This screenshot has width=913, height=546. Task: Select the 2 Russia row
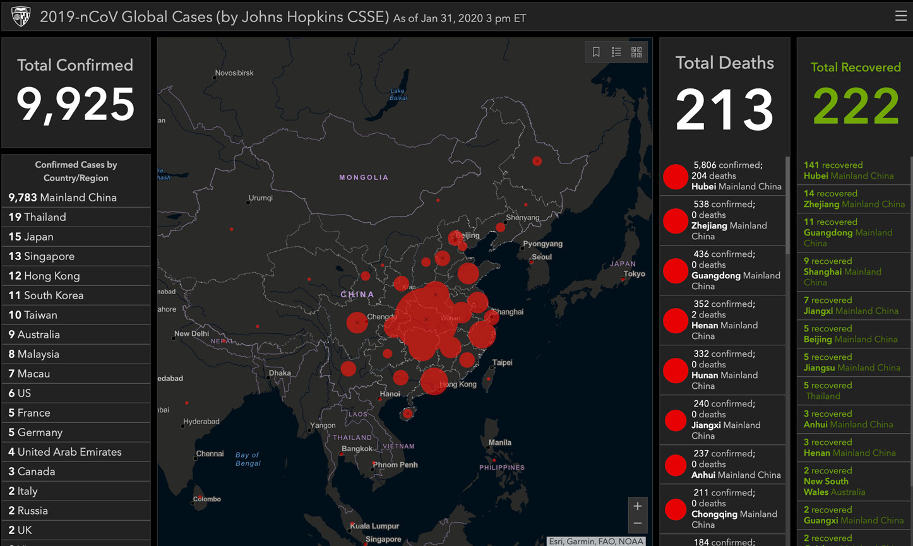(x=76, y=511)
